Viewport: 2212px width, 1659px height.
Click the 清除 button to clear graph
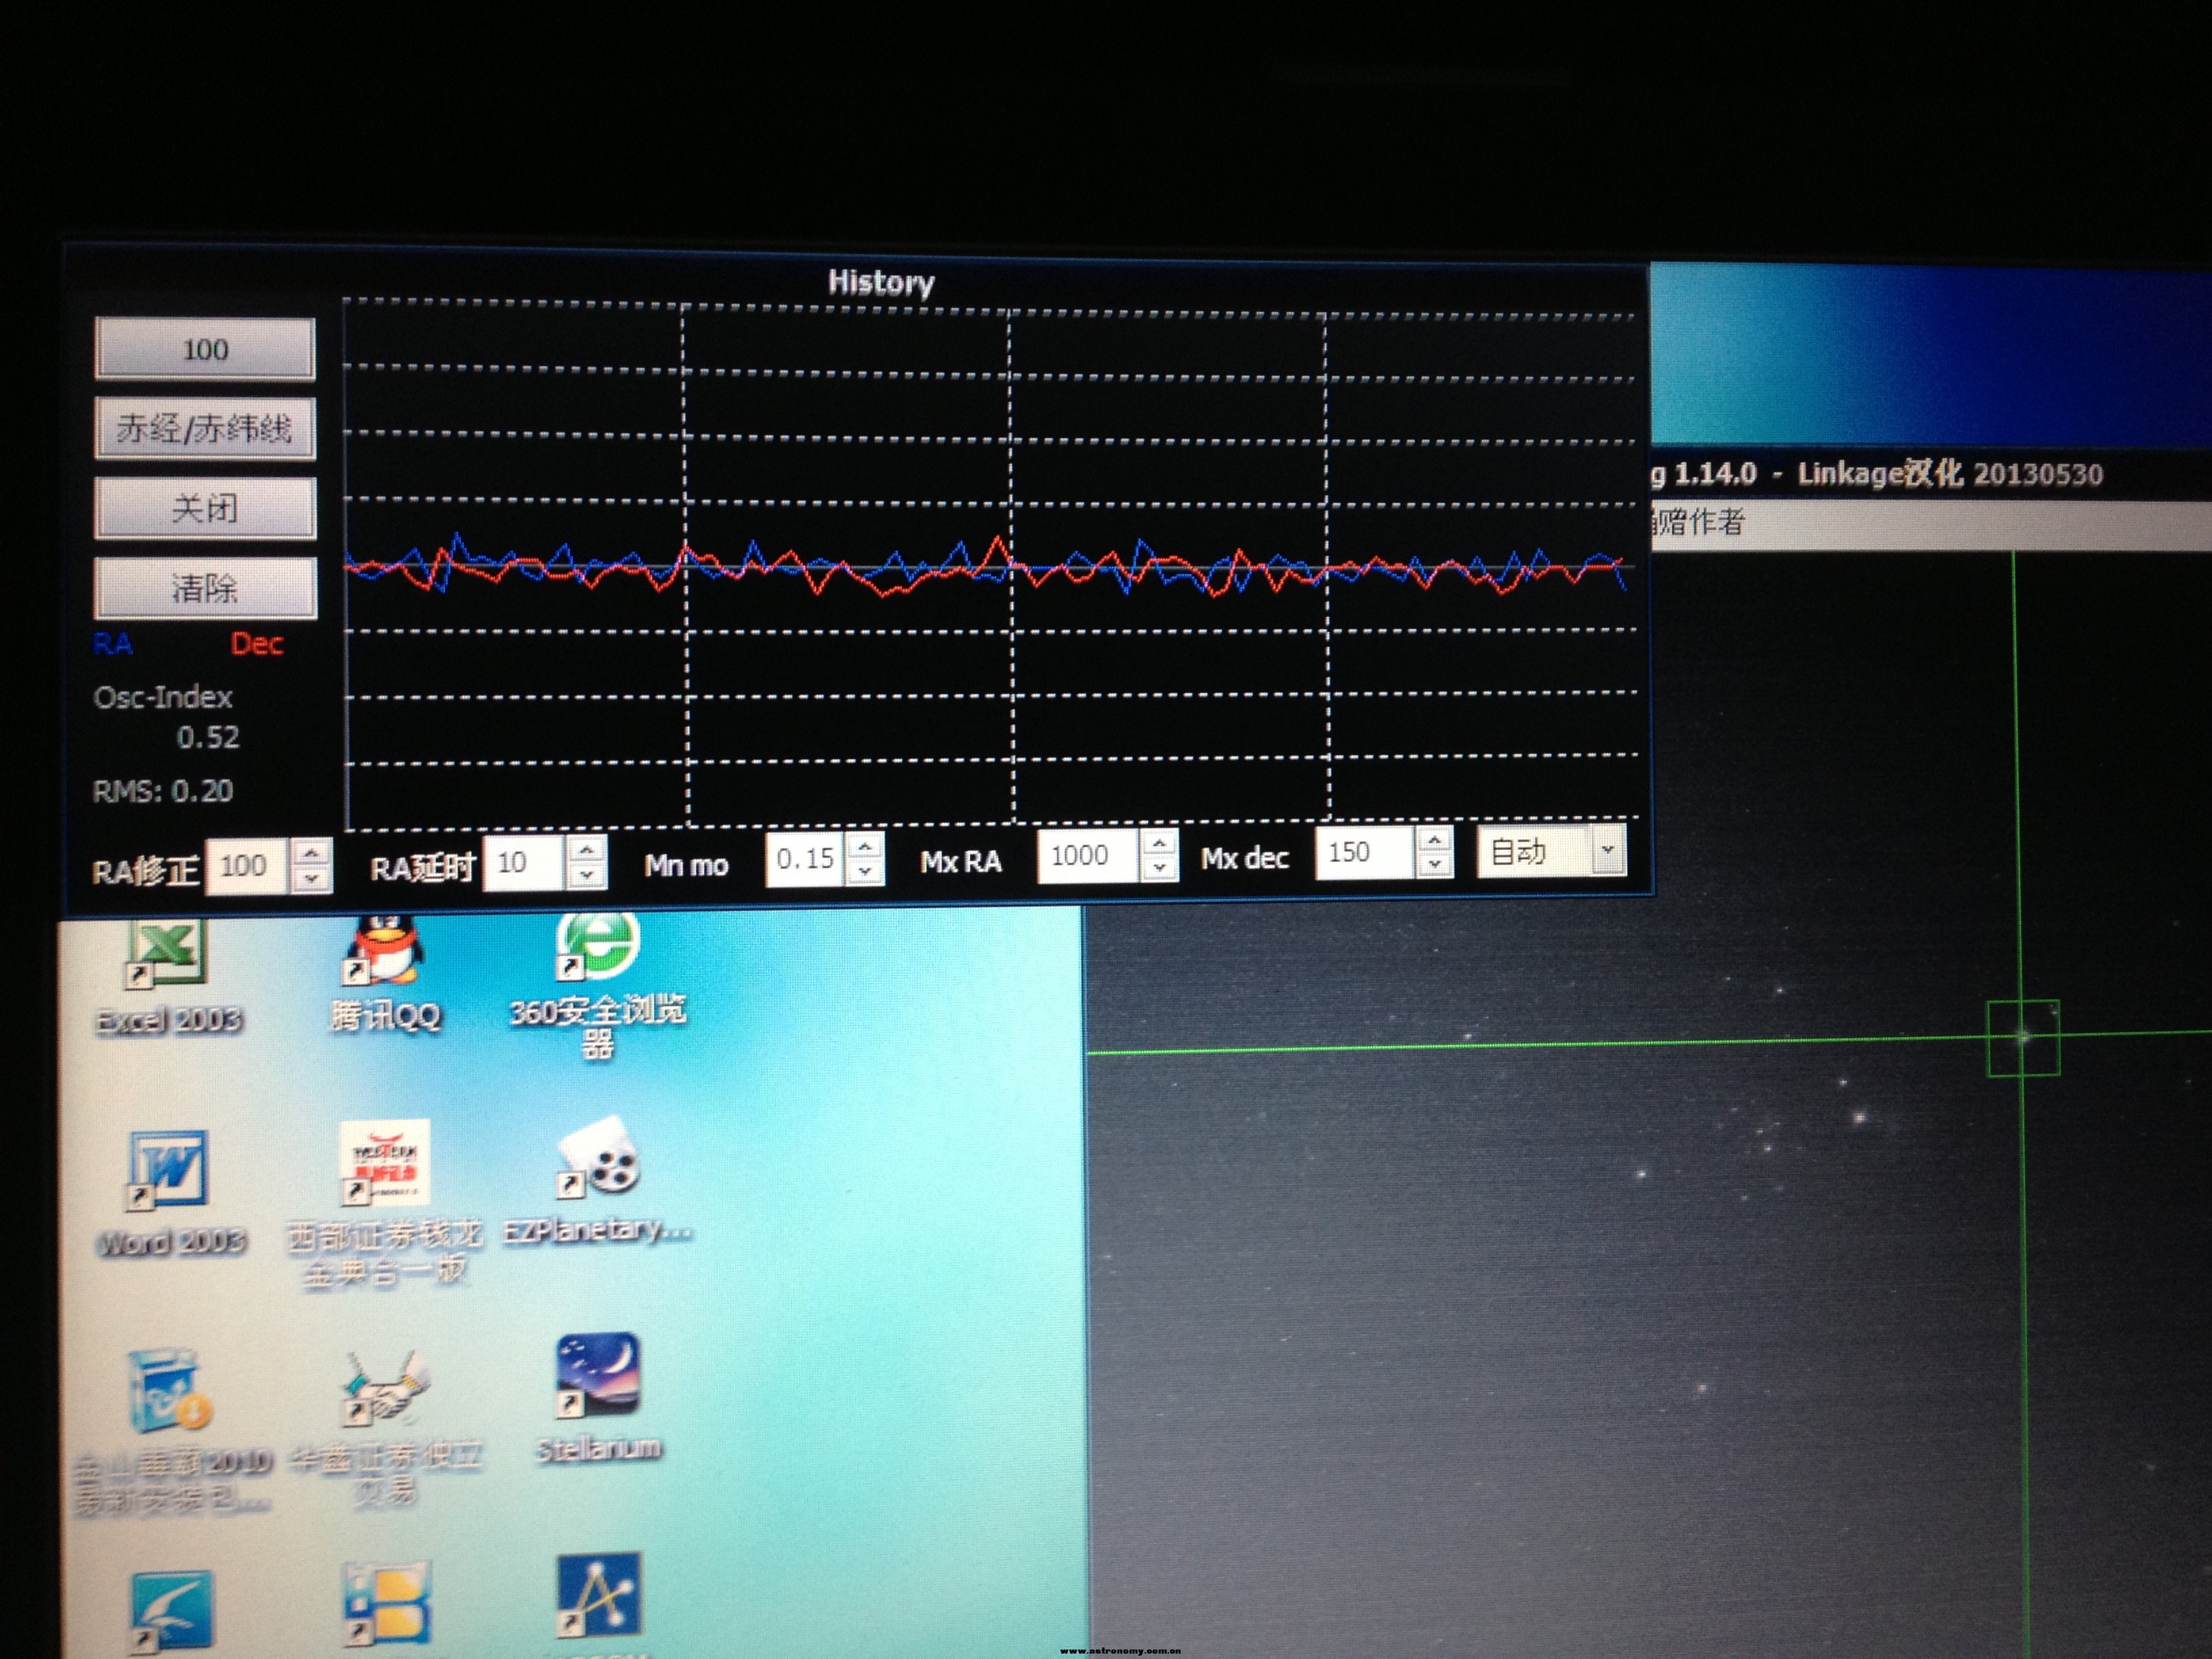205,588
